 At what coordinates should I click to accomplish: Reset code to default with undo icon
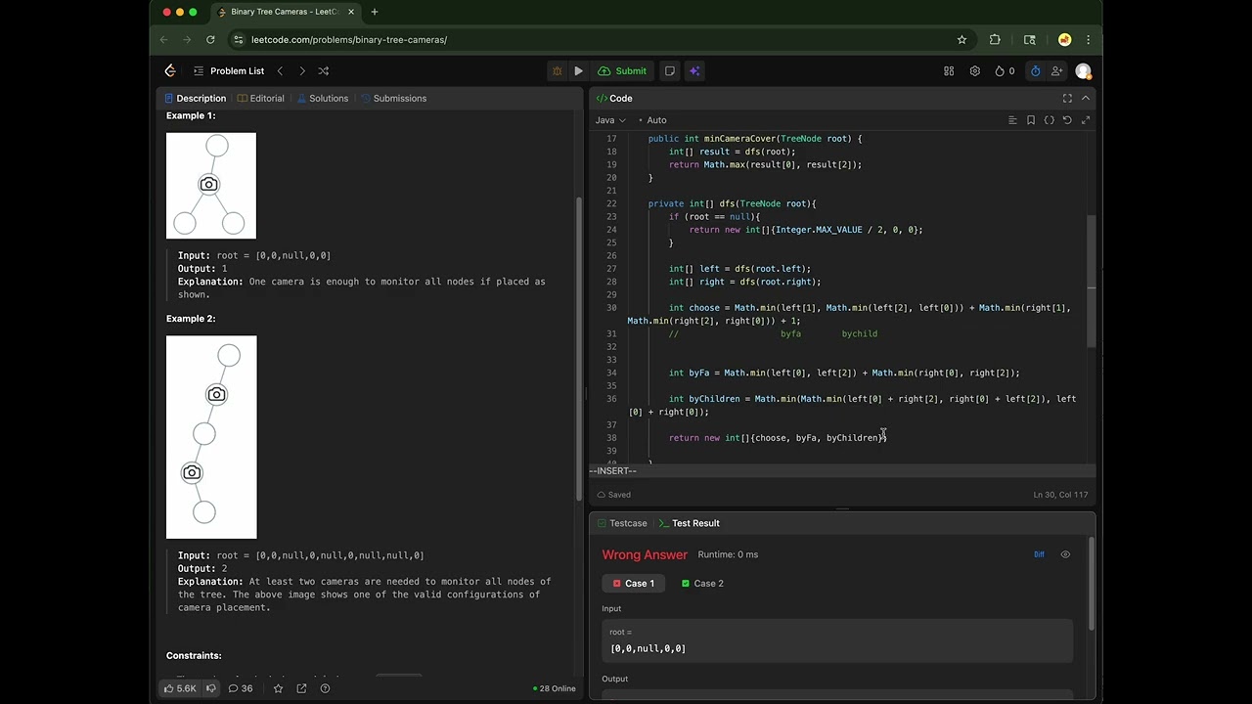1067,120
